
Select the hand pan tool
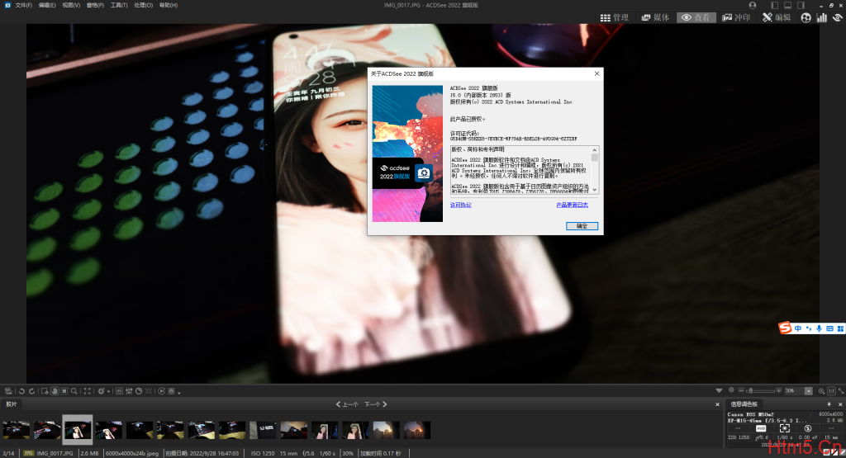tap(55, 391)
